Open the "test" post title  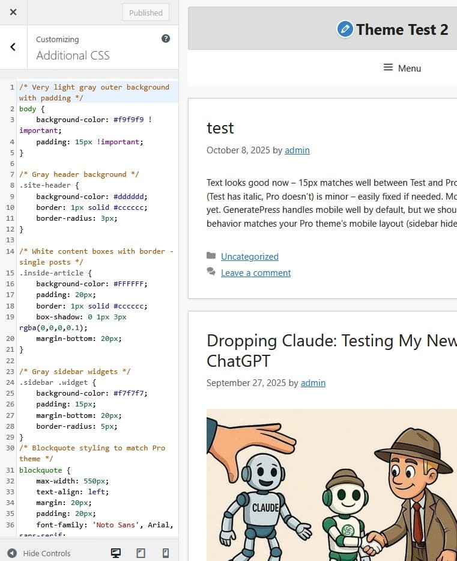220,128
